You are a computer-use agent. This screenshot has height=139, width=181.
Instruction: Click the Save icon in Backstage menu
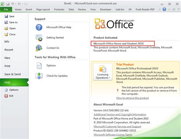pyautogui.click(x=6, y=16)
